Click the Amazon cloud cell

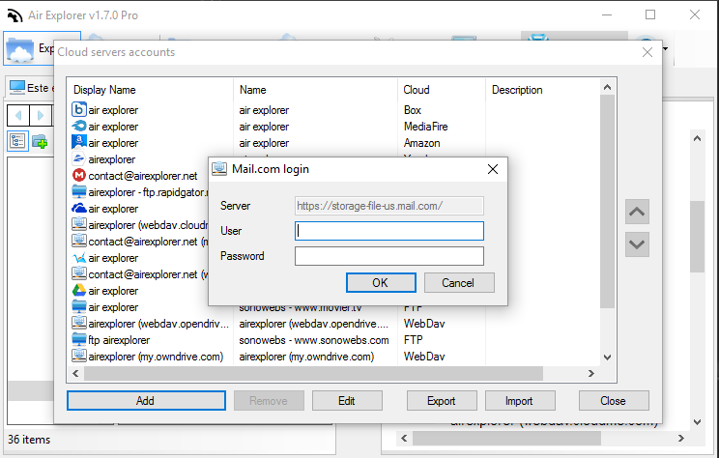point(422,143)
